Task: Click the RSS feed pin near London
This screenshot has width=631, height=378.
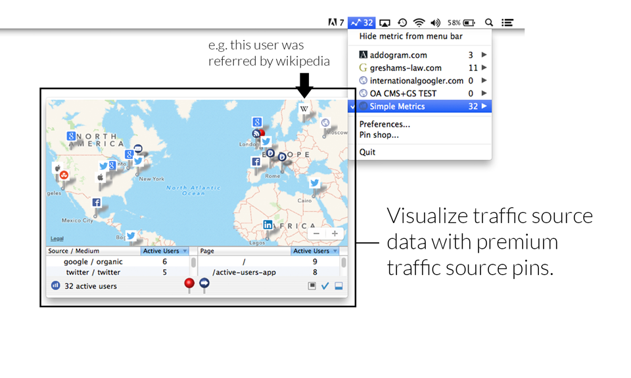Action: point(256,133)
